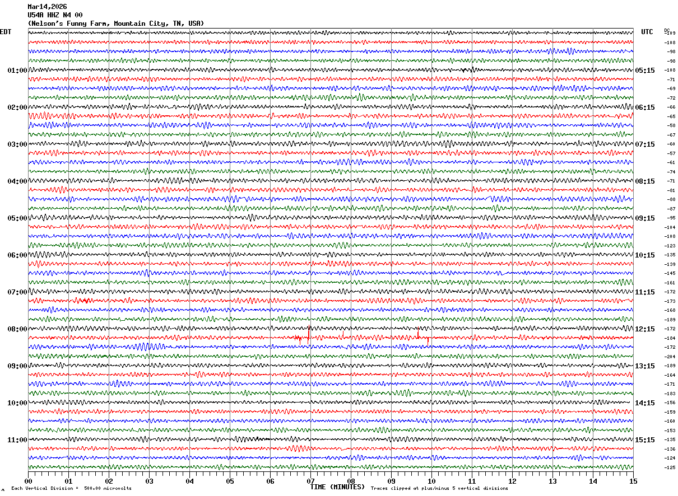Click the Nelson's Funny Farm location title
This screenshot has height=496, width=678.
116,24
